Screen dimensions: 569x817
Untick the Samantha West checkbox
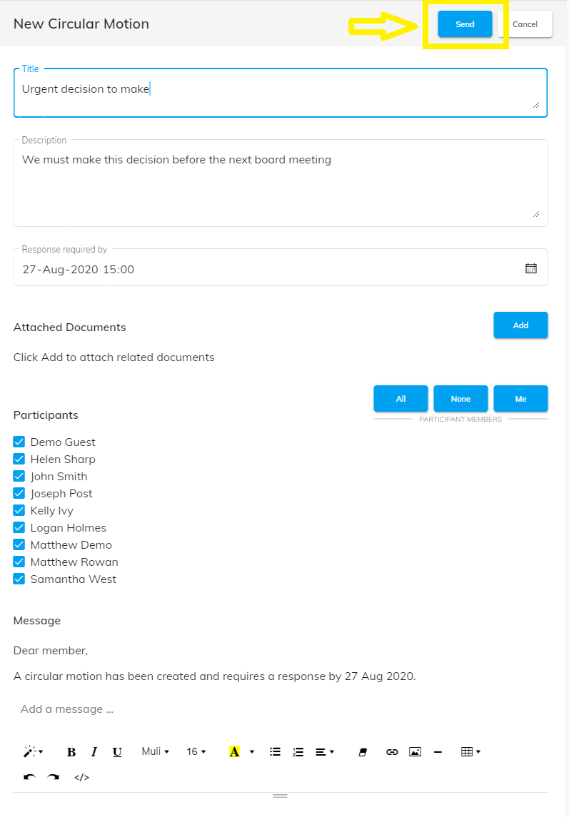point(19,579)
